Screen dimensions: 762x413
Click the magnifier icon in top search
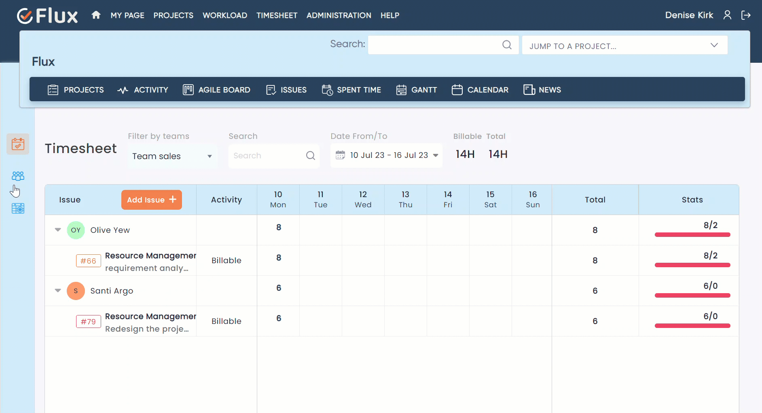click(x=507, y=45)
